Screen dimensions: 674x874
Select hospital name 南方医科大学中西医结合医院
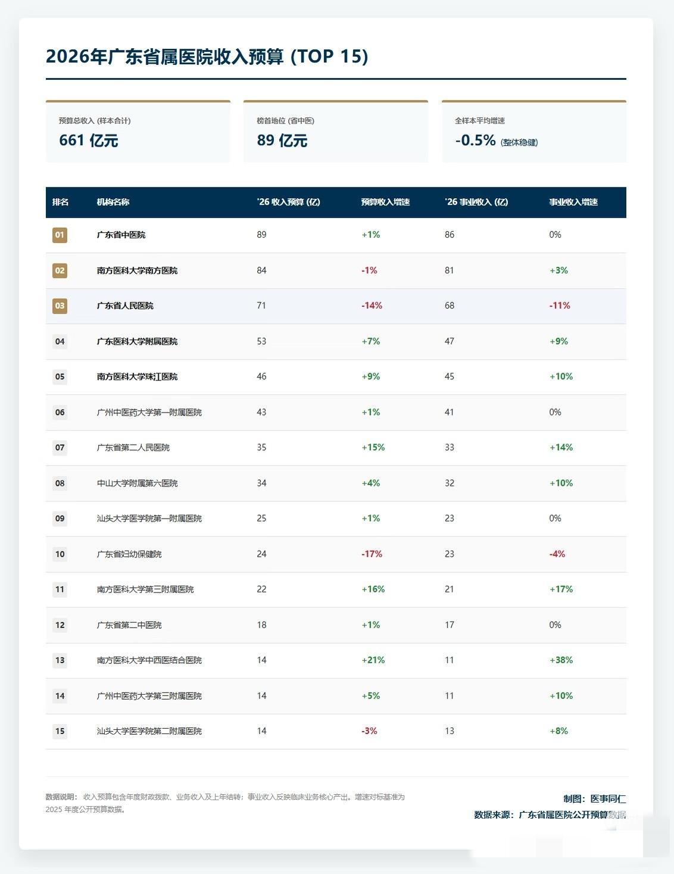point(149,660)
